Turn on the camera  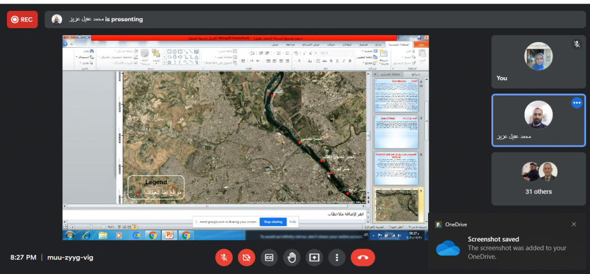tap(247, 257)
